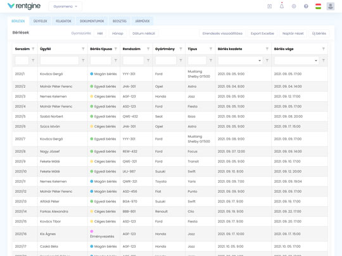Click Export Excelbe button
This screenshot has height=256, width=342.
[262, 34]
